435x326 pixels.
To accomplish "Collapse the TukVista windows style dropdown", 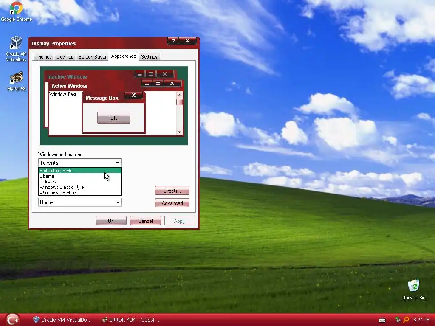I will pyautogui.click(x=118, y=163).
